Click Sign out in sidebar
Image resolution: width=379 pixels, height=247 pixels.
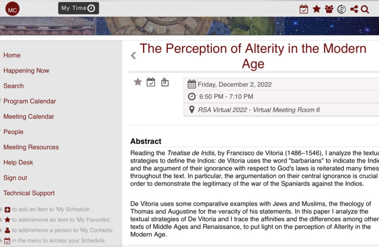15,178
